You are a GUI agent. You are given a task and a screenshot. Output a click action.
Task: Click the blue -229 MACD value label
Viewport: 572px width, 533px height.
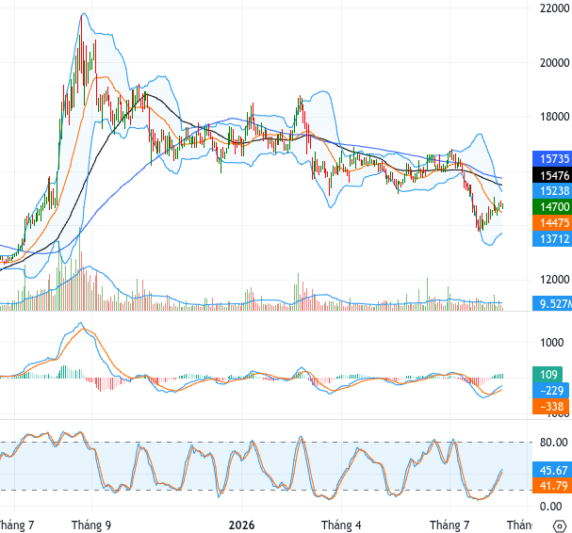(550, 391)
